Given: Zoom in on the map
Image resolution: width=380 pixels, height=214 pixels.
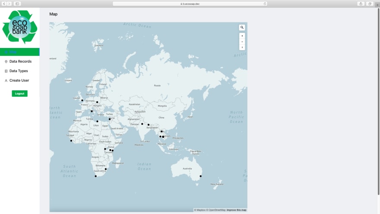Looking at the screenshot, I should 242,36.
